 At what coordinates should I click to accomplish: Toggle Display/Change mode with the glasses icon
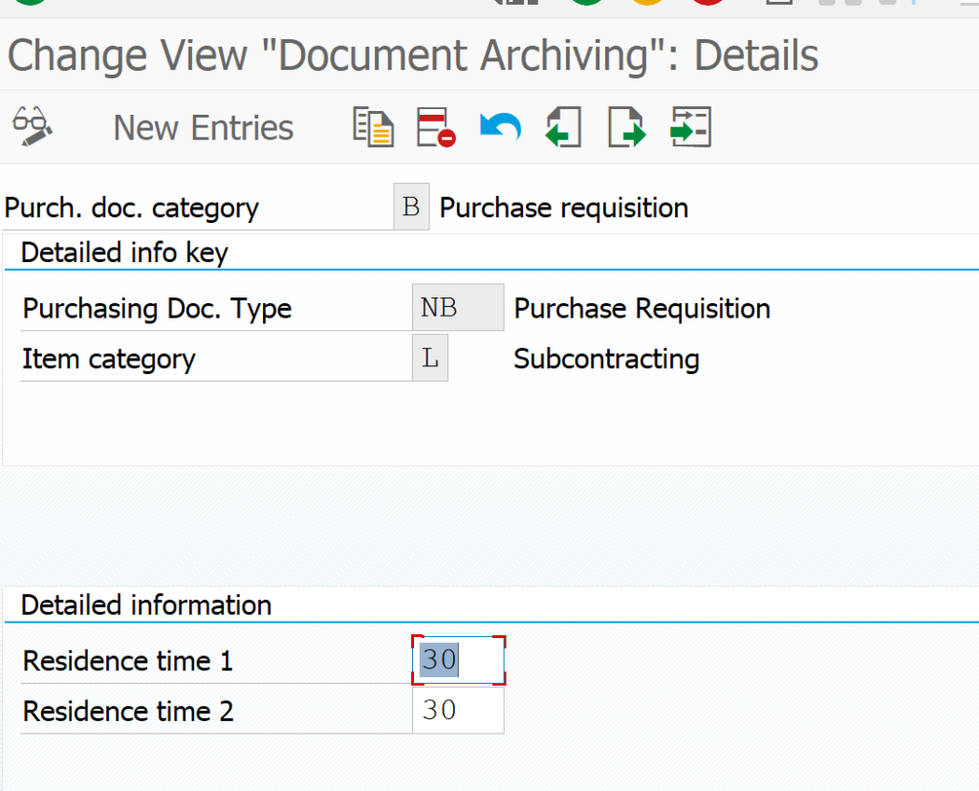(x=32, y=125)
